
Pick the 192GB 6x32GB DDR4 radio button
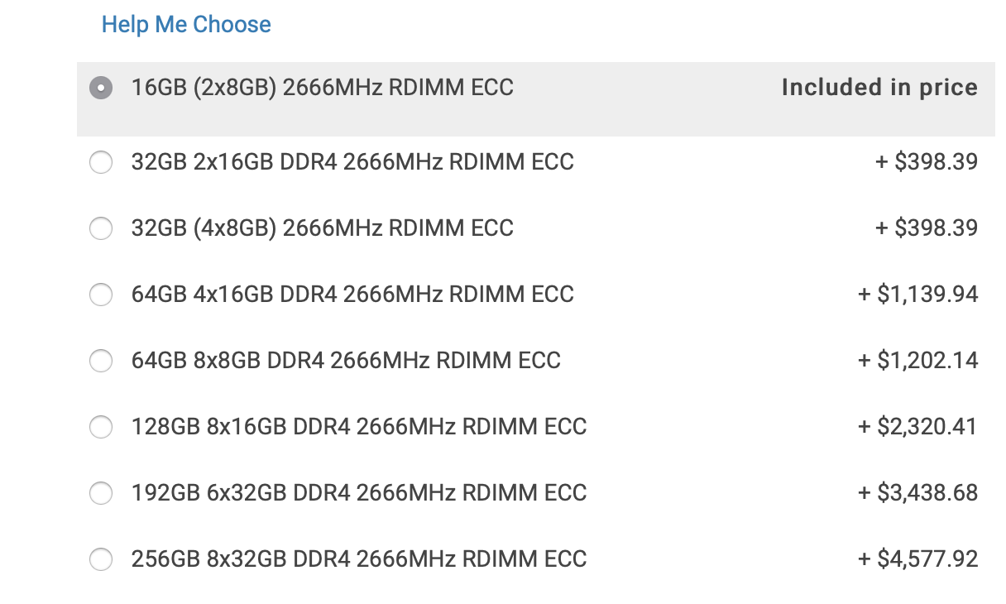[101, 493]
